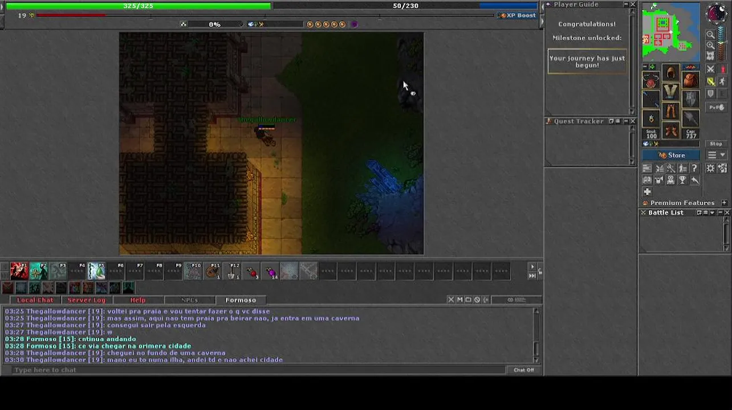This screenshot has width=732, height=410.
Task: Click the plus cross icon below sidebar buttons
Action: pyautogui.click(x=647, y=192)
